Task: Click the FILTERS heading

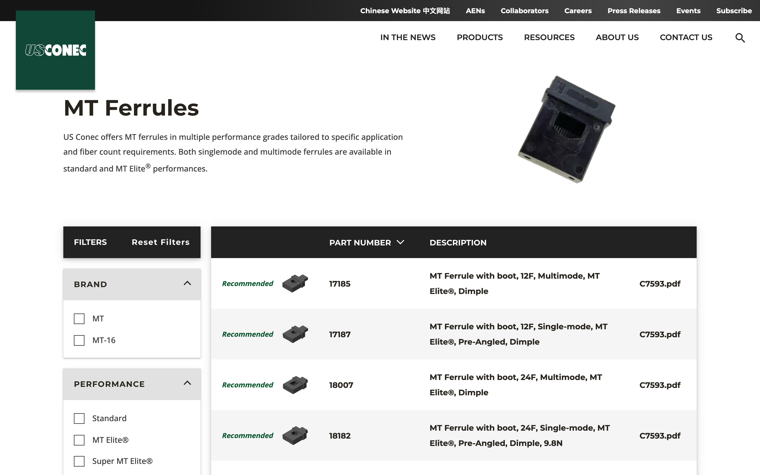Action: (x=90, y=242)
